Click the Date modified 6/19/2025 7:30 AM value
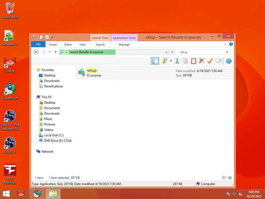 (x=209, y=71)
